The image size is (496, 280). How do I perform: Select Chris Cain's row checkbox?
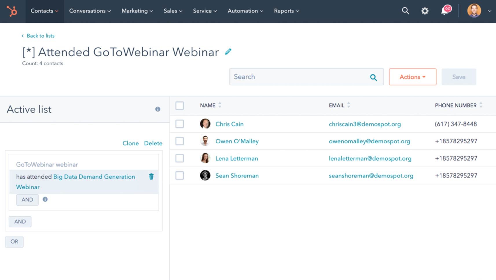click(179, 124)
